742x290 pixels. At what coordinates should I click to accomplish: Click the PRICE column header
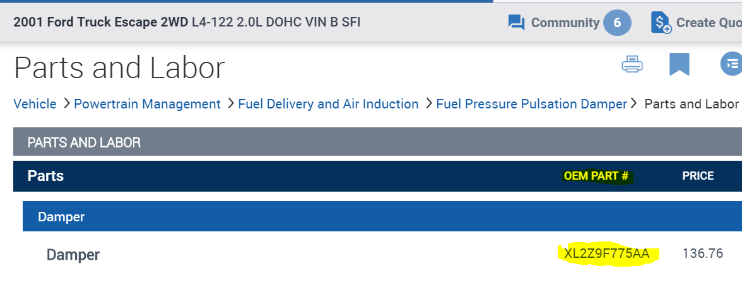pos(697,177)
